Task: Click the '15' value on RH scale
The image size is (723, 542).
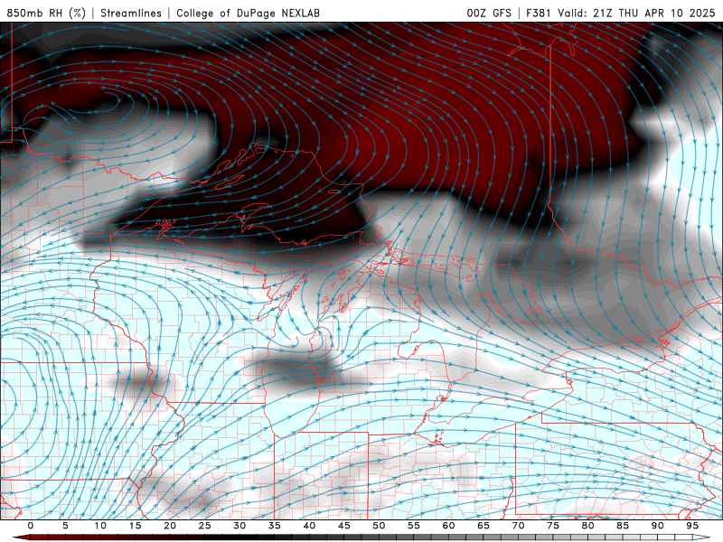Action: pyautogui.click(x=135, y=526)
